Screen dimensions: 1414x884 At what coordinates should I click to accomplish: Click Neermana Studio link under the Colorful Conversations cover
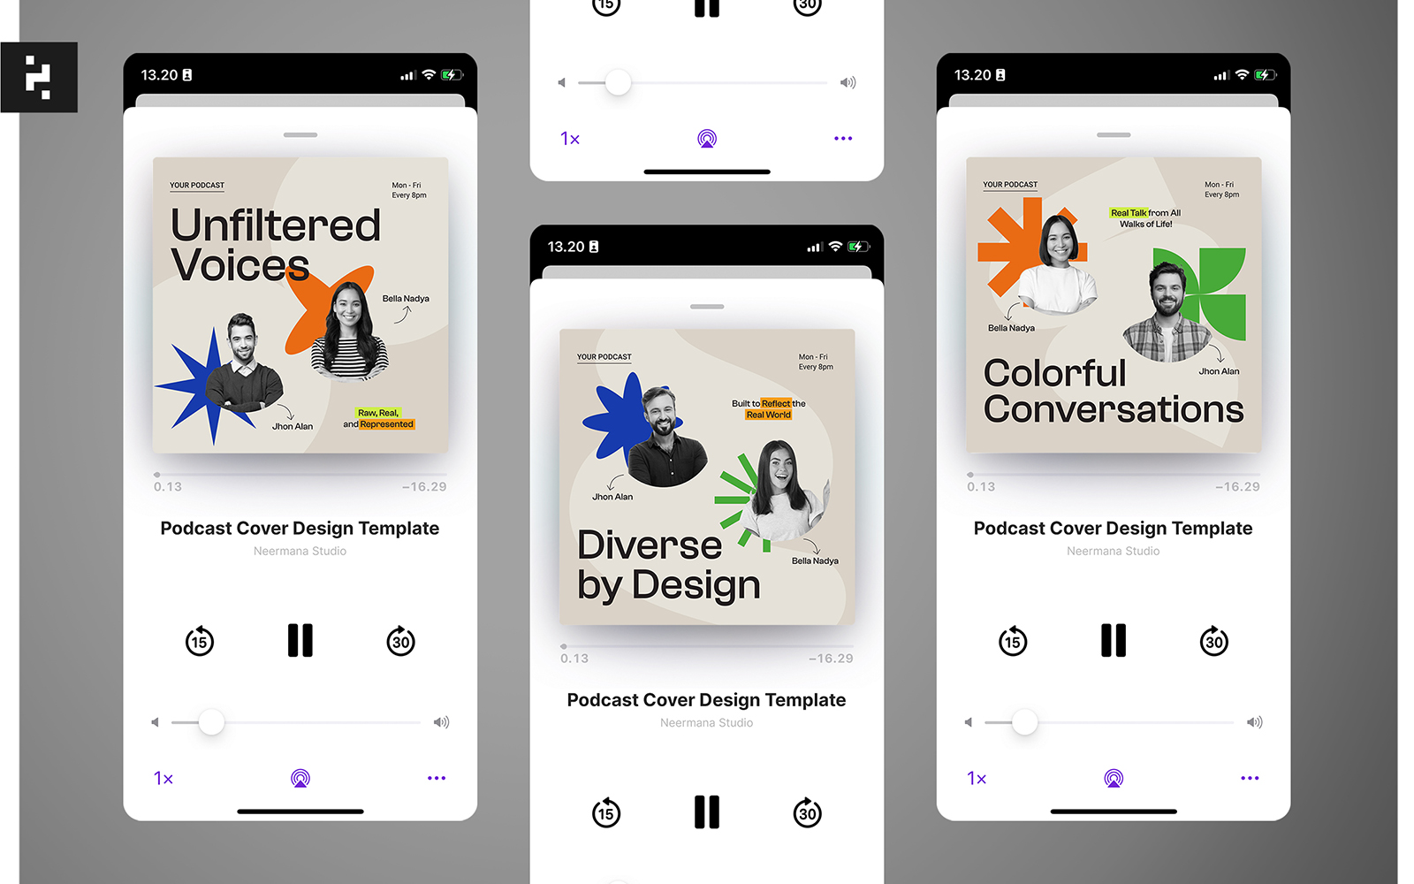tap(1113, 551)
